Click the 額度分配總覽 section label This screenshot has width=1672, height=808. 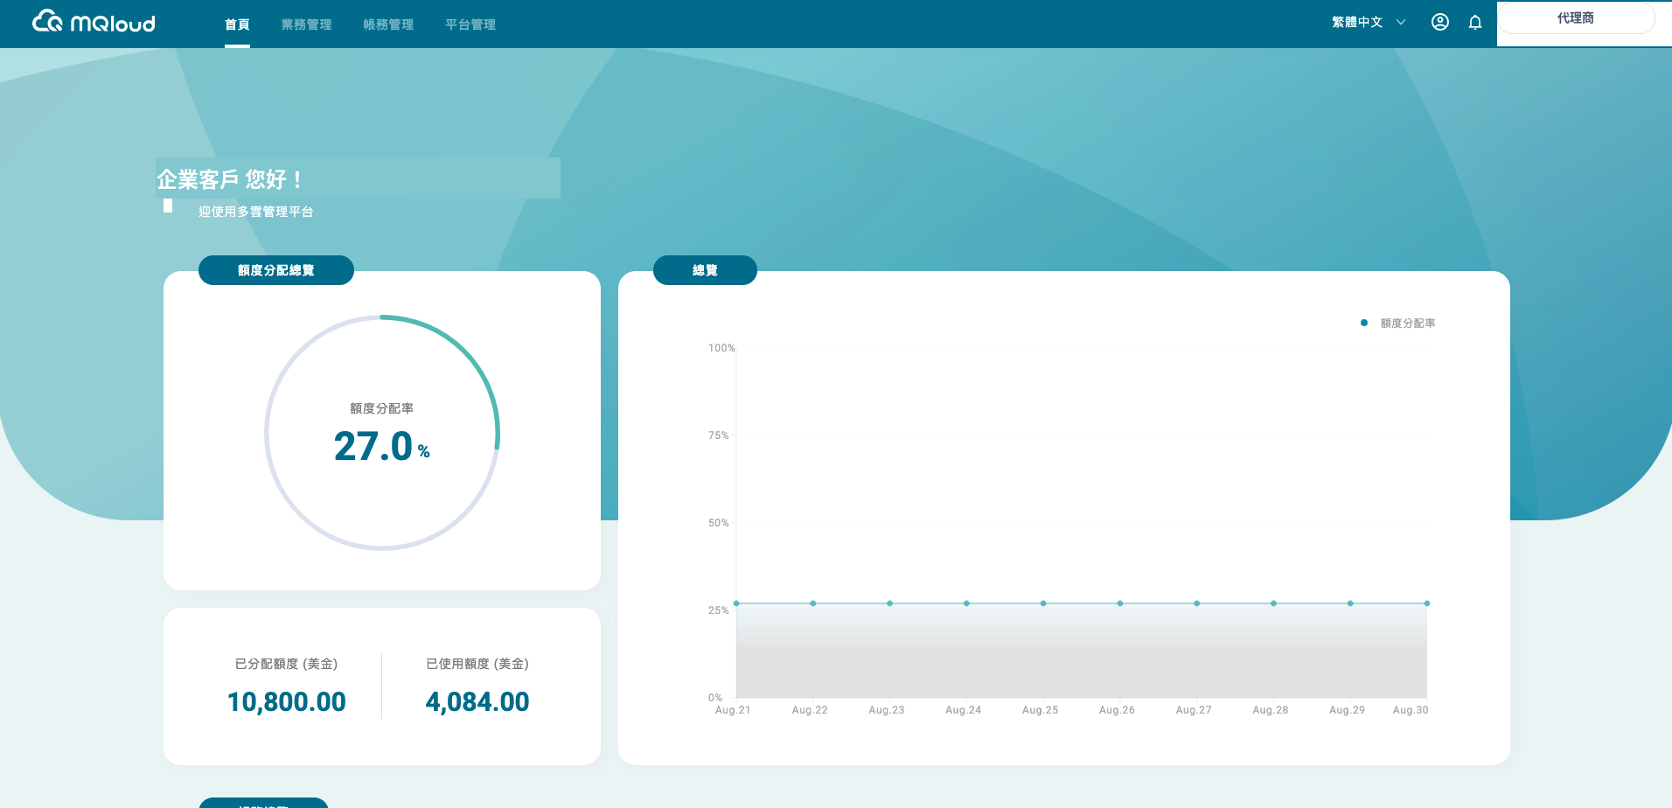276,270
